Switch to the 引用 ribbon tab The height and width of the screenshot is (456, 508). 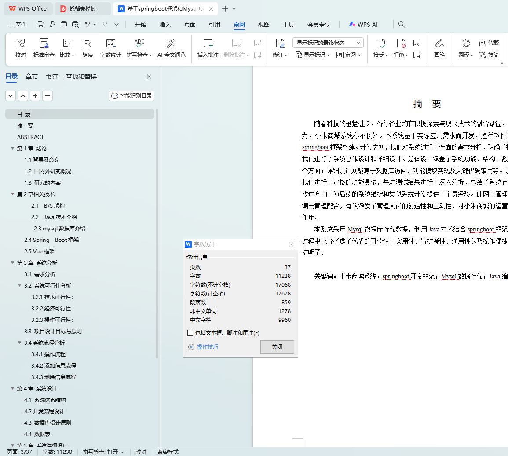coord(215,25)
